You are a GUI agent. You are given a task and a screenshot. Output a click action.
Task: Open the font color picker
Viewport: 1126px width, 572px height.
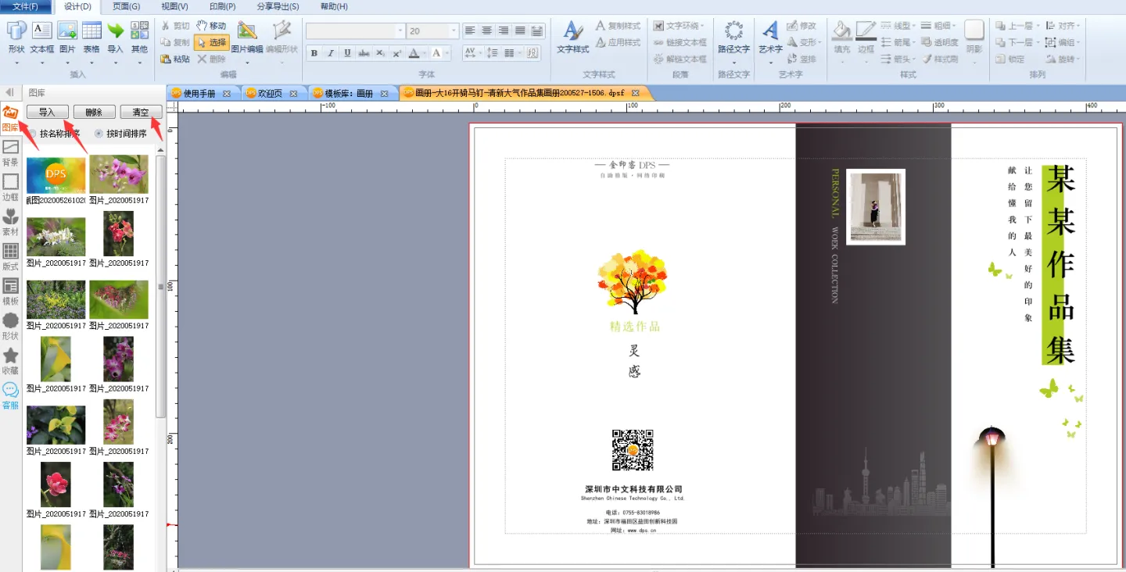pos(418,53)
